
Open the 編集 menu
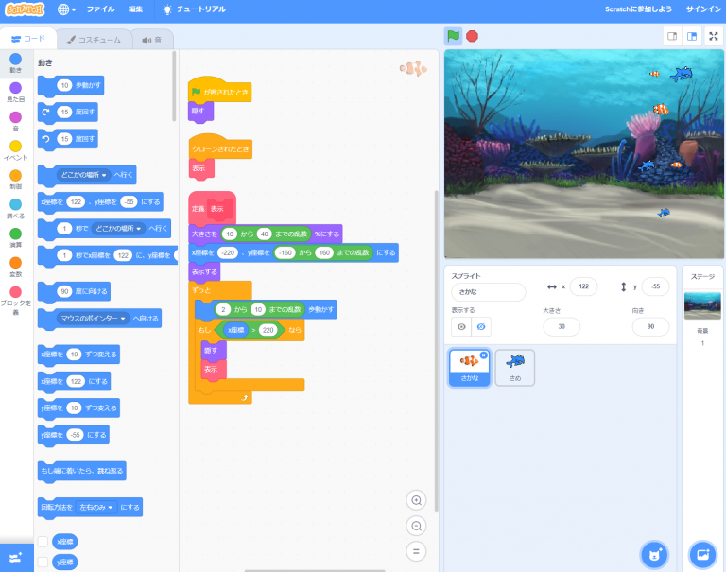(x=135, y=9)
